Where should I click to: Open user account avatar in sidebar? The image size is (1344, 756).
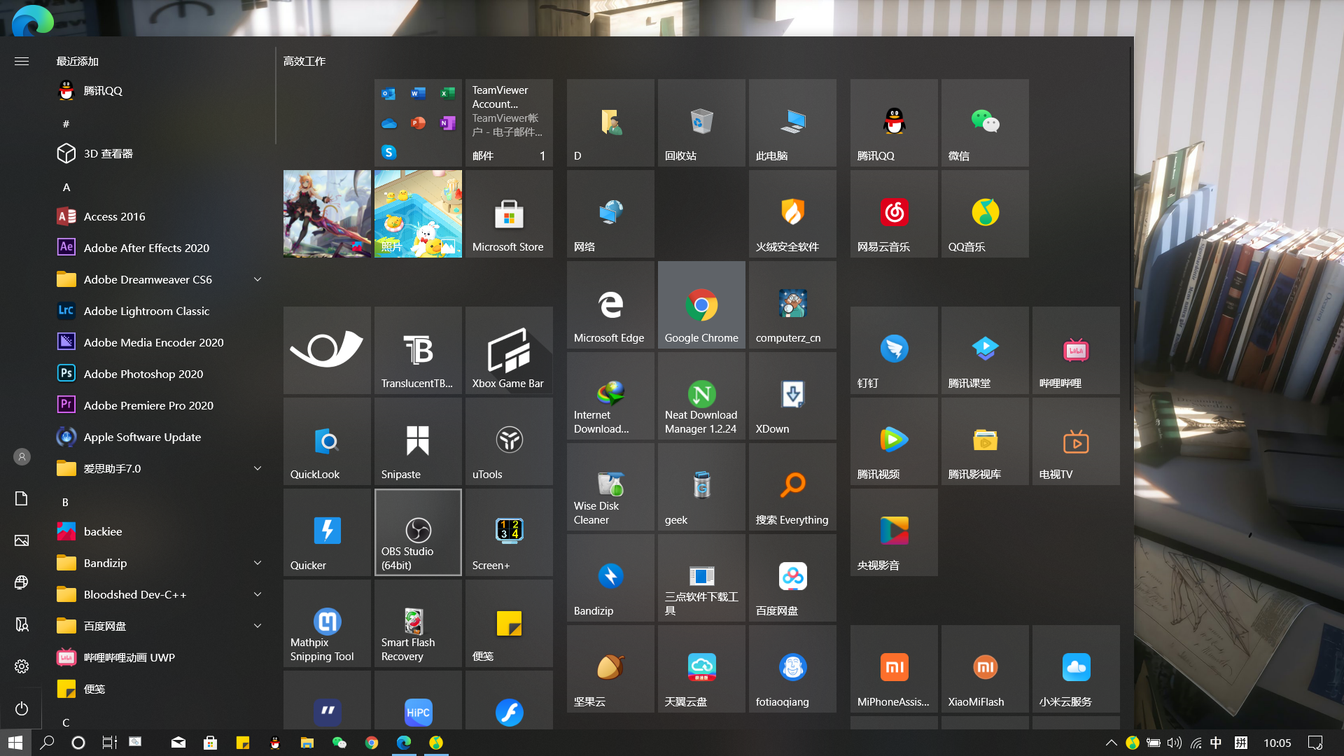tap(22, 456)
